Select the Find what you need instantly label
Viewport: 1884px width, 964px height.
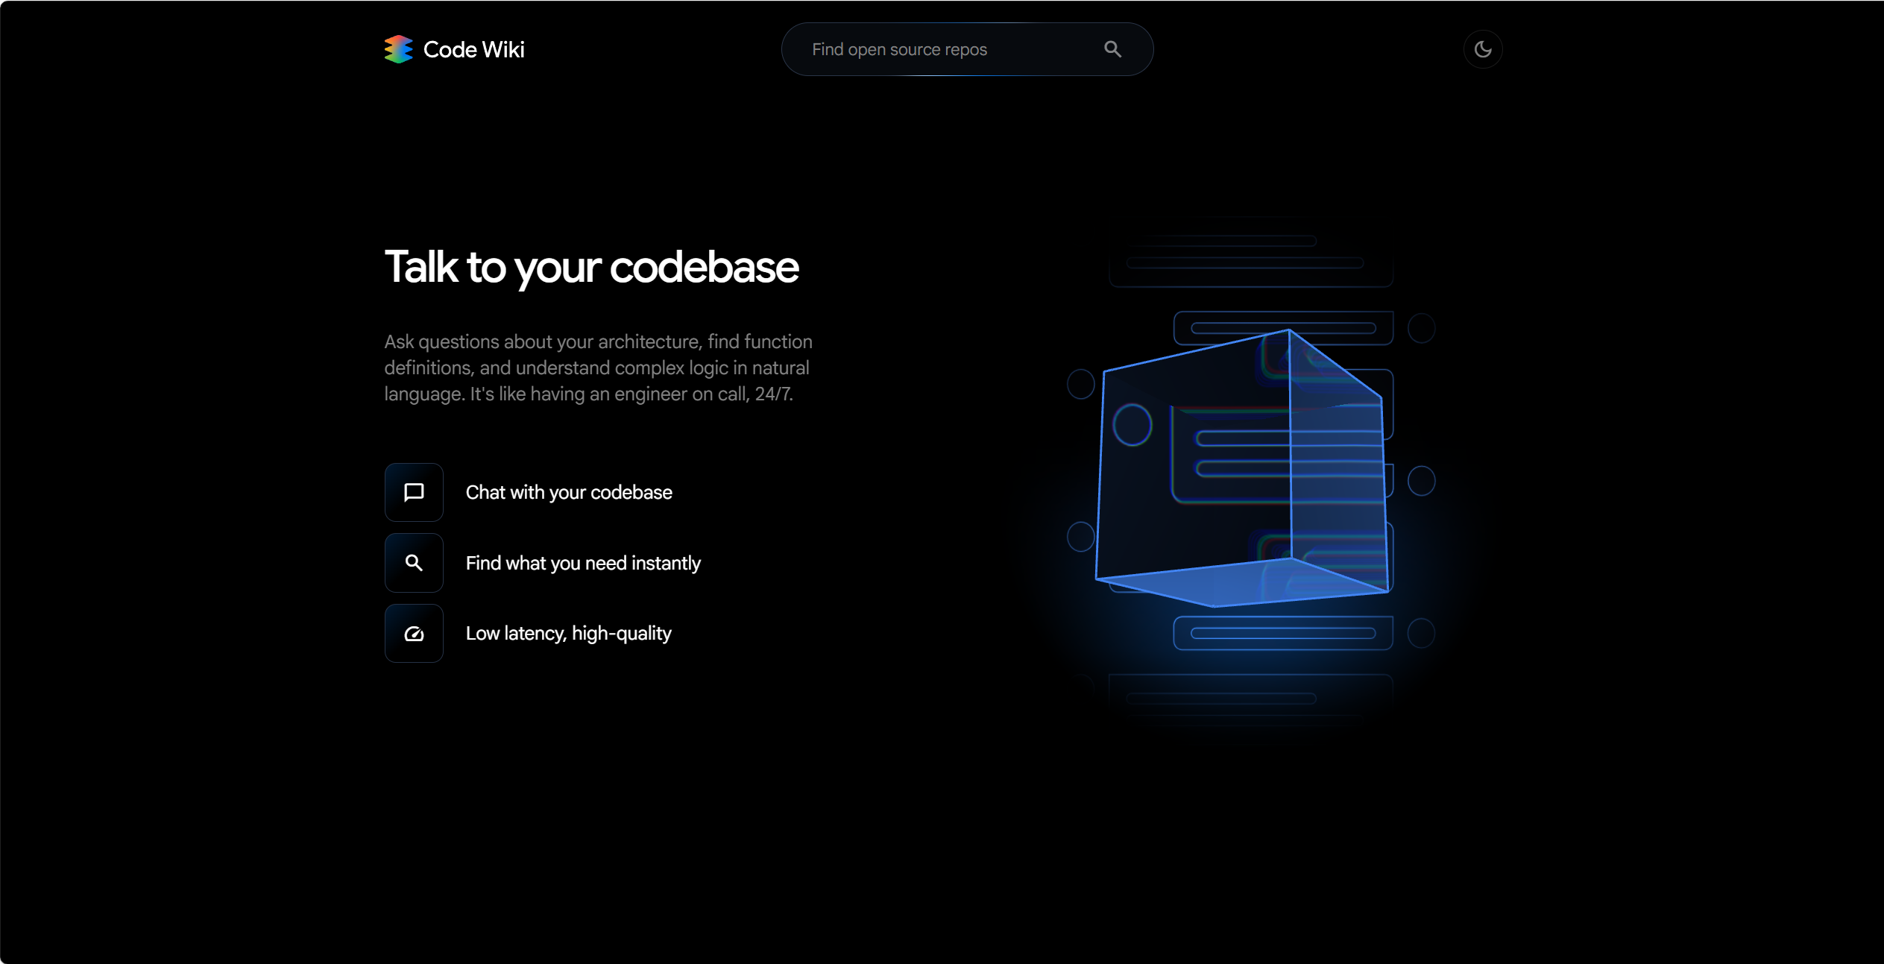[583, 563]
